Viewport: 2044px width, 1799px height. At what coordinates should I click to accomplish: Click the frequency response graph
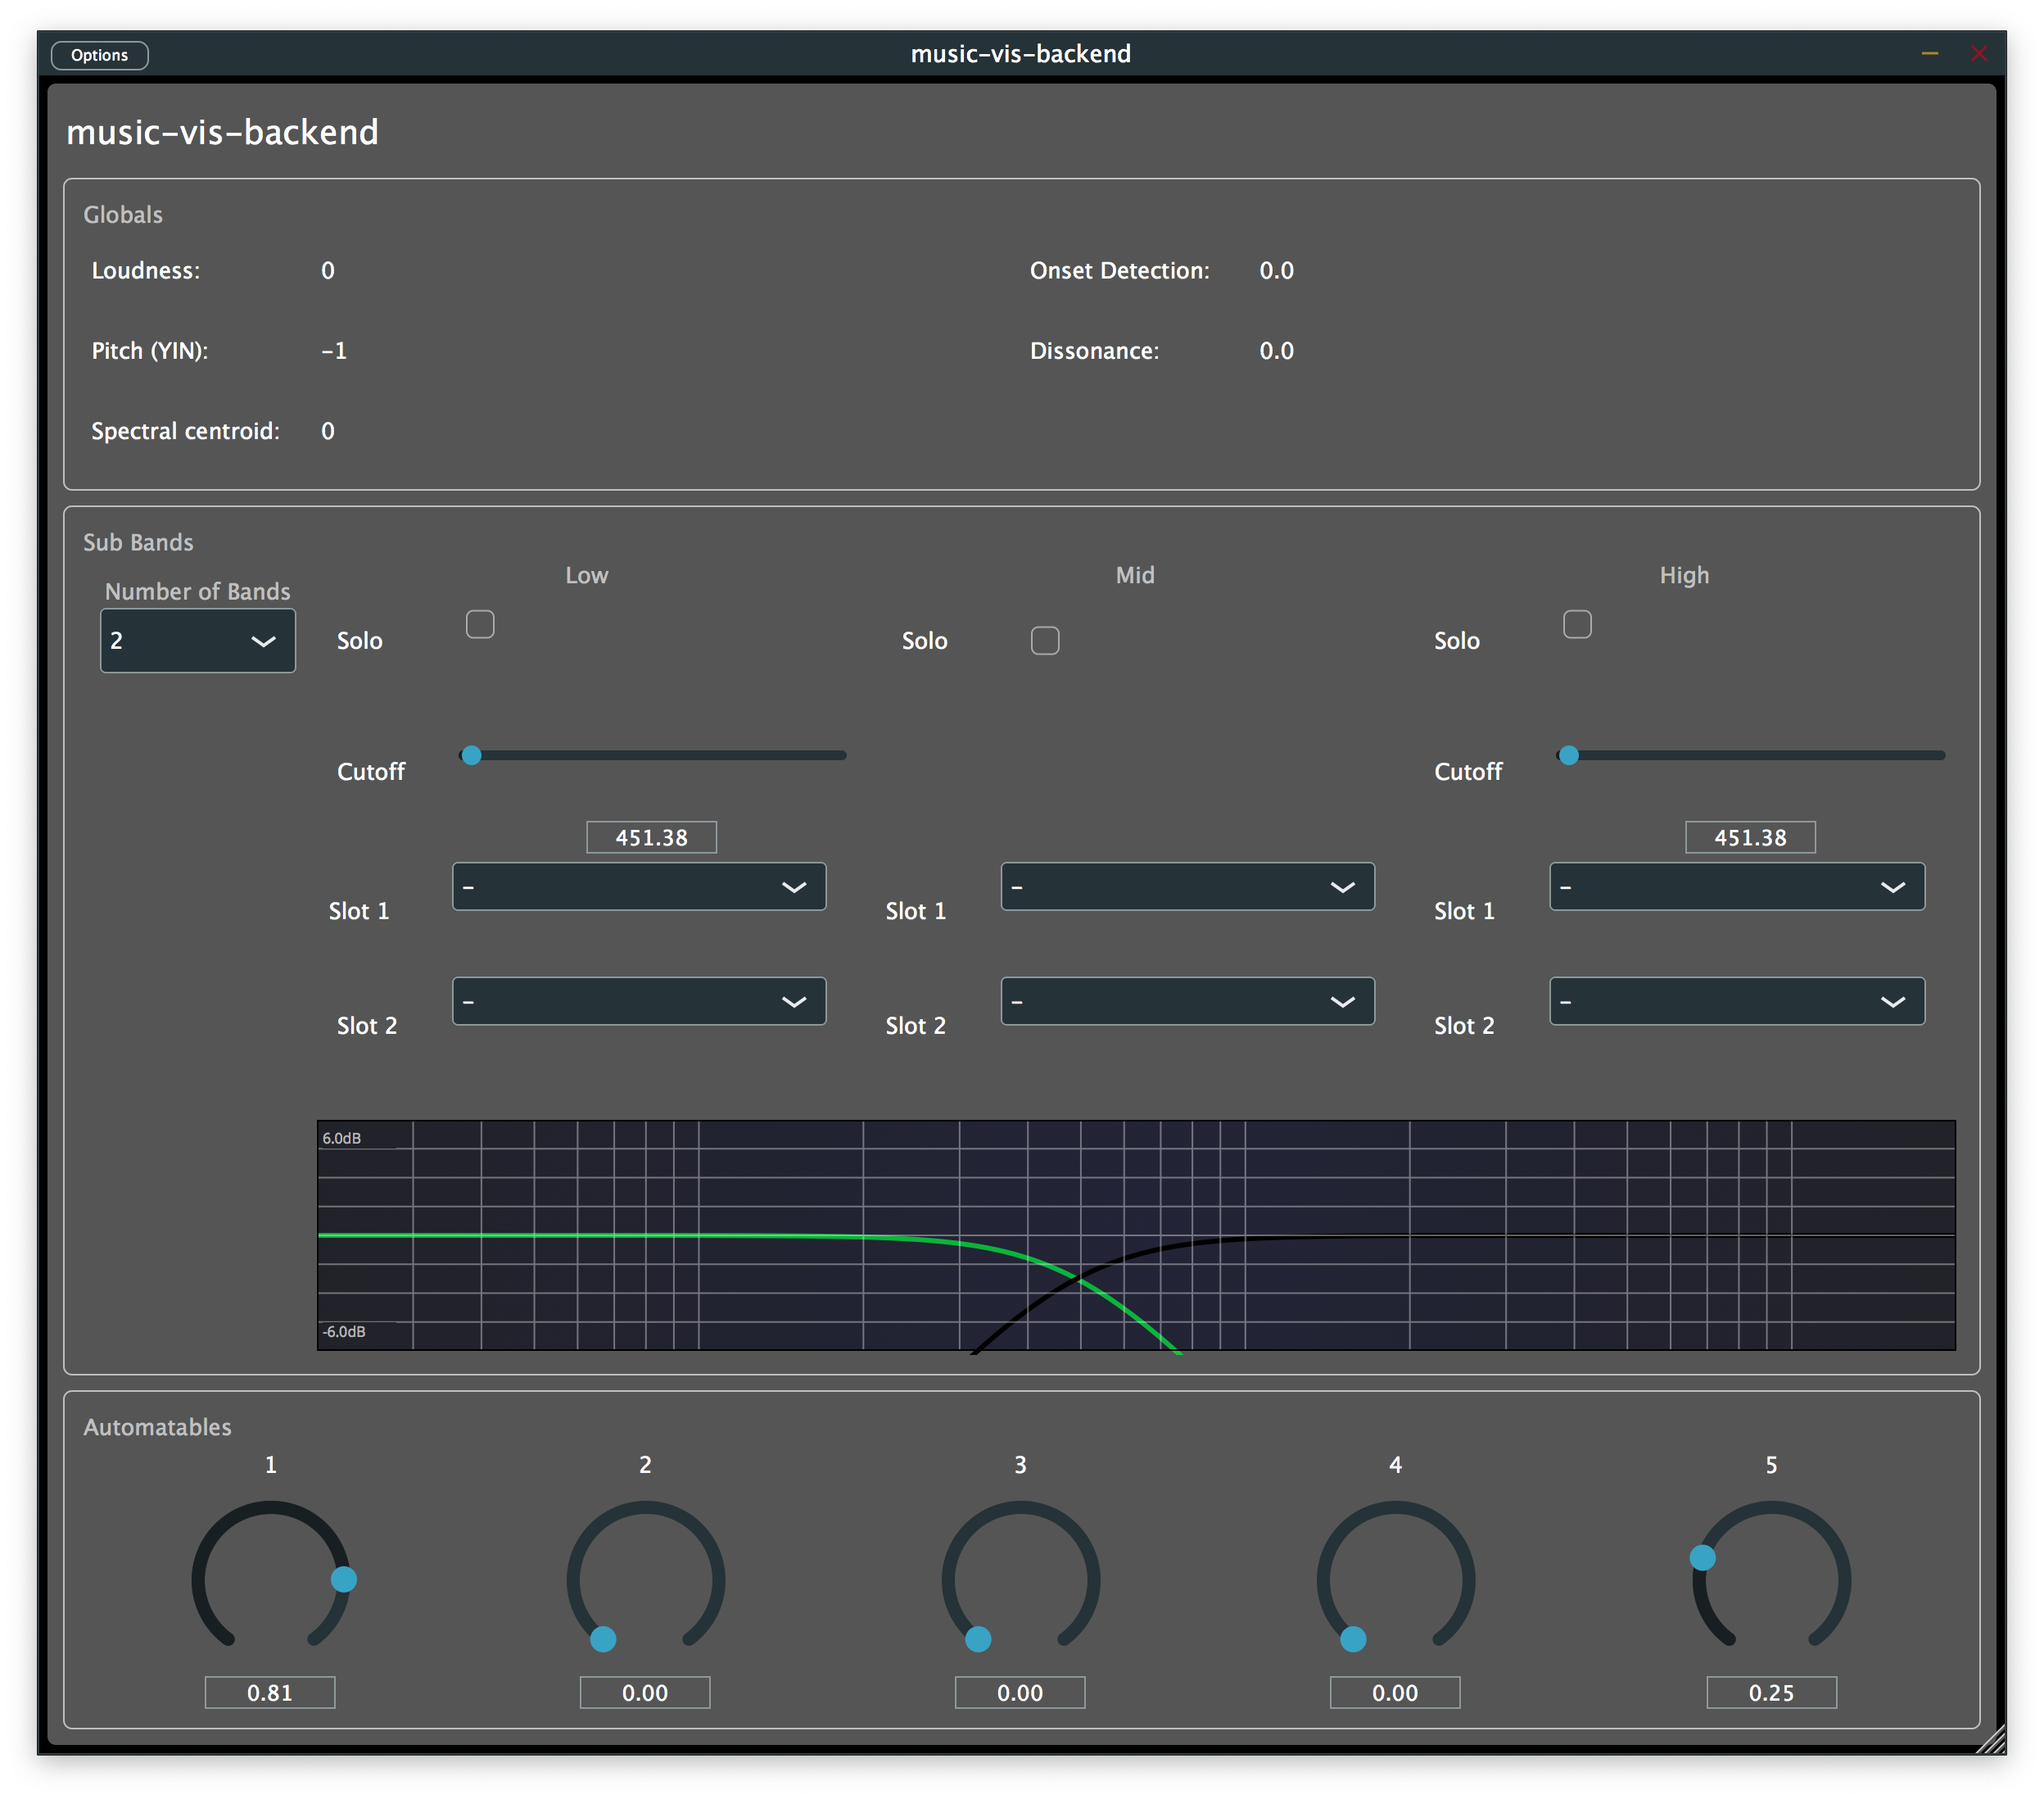[1135, 1235]
